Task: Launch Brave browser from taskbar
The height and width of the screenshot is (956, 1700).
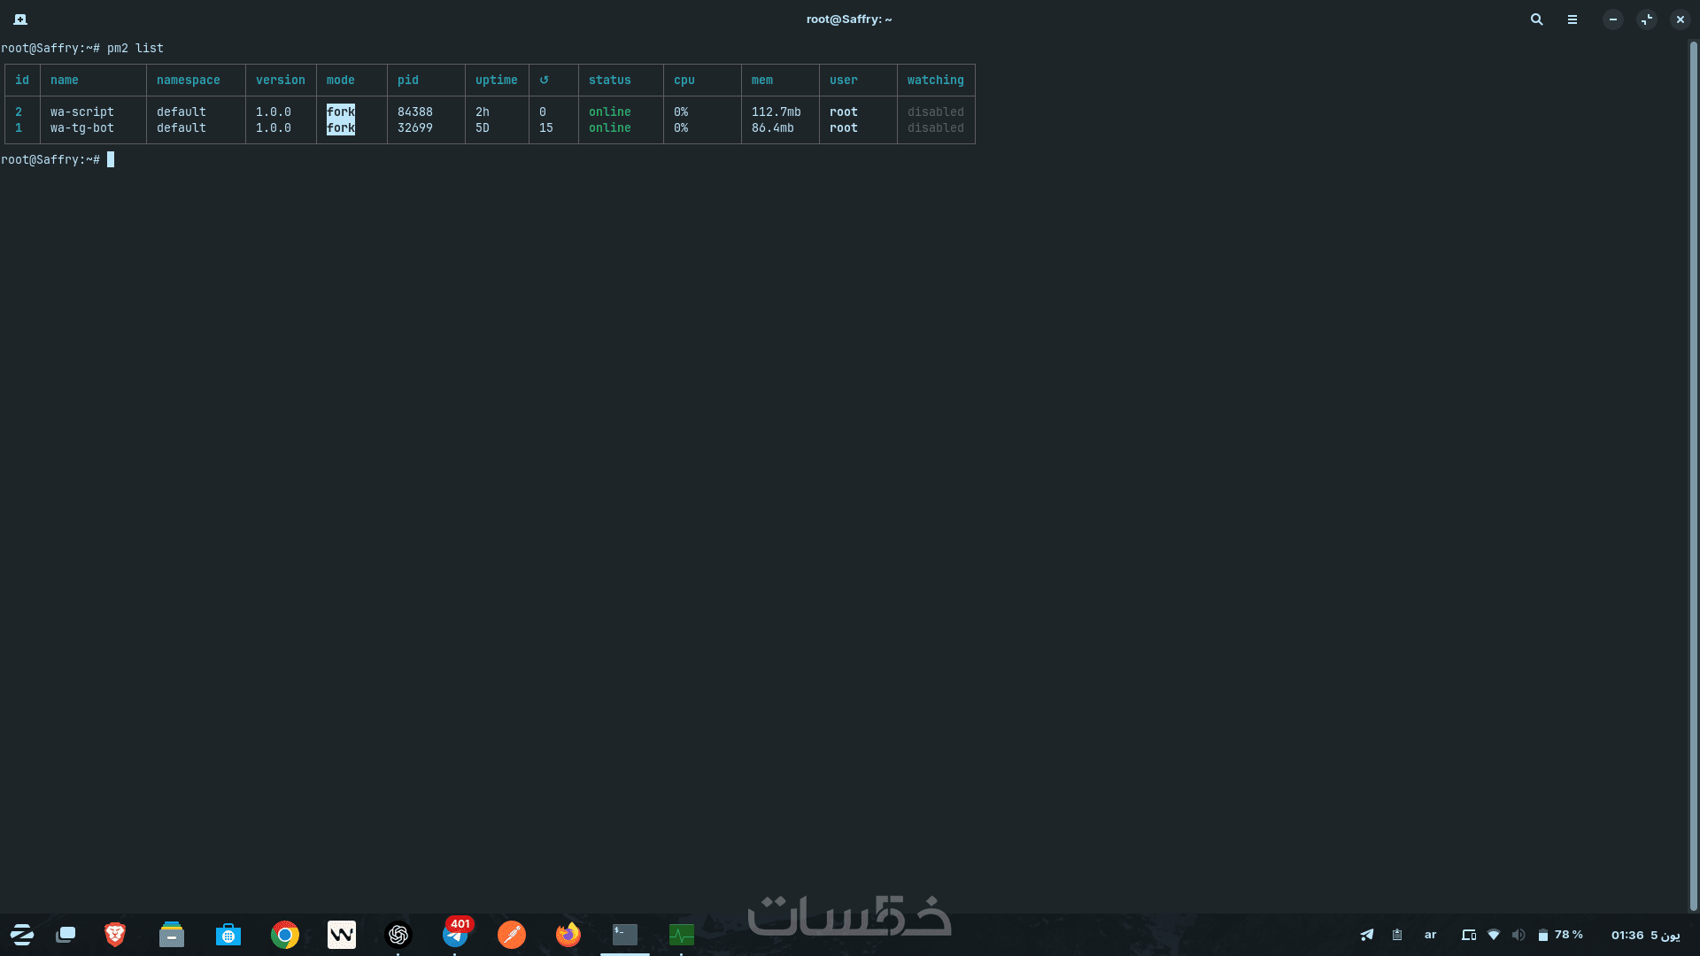Action: click(115, 935)
